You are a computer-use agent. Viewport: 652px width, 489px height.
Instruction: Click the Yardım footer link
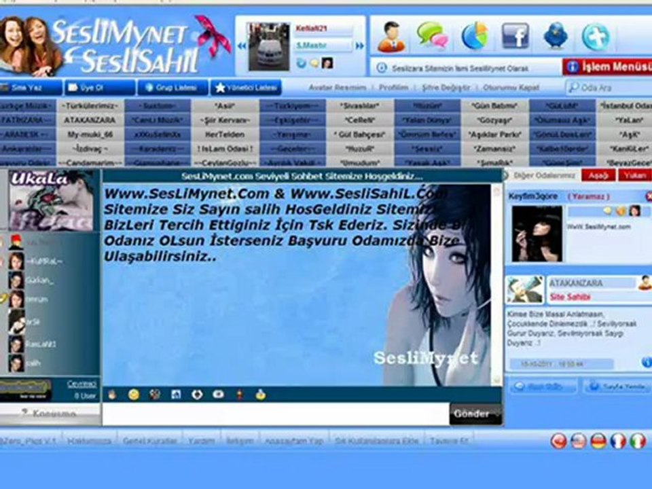point(201,441)
